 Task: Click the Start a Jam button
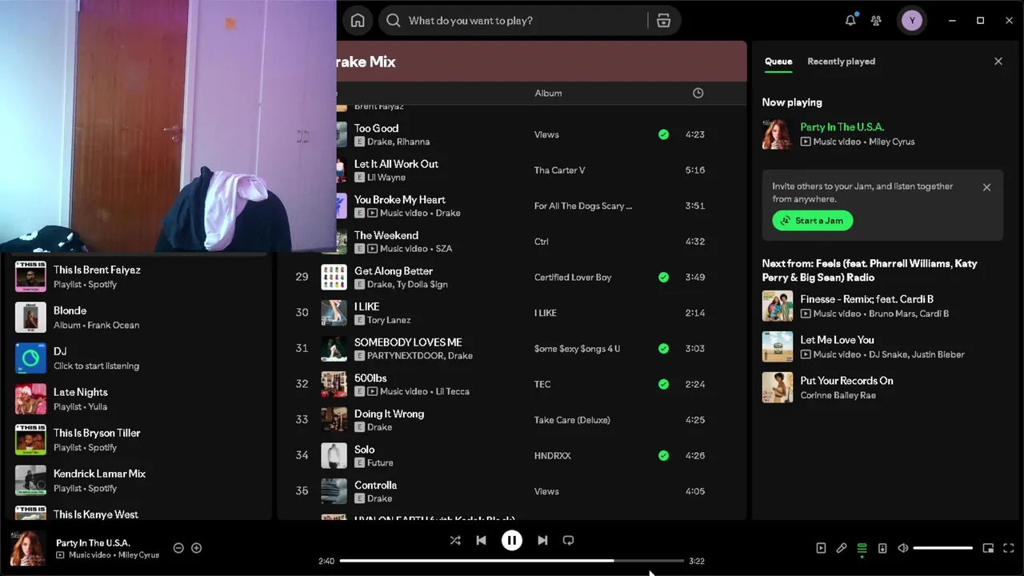[813, 221]
